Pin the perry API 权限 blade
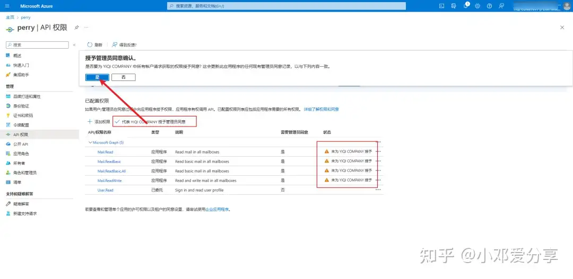The height and width of the screenshot is (279, 573). [76, 28]
